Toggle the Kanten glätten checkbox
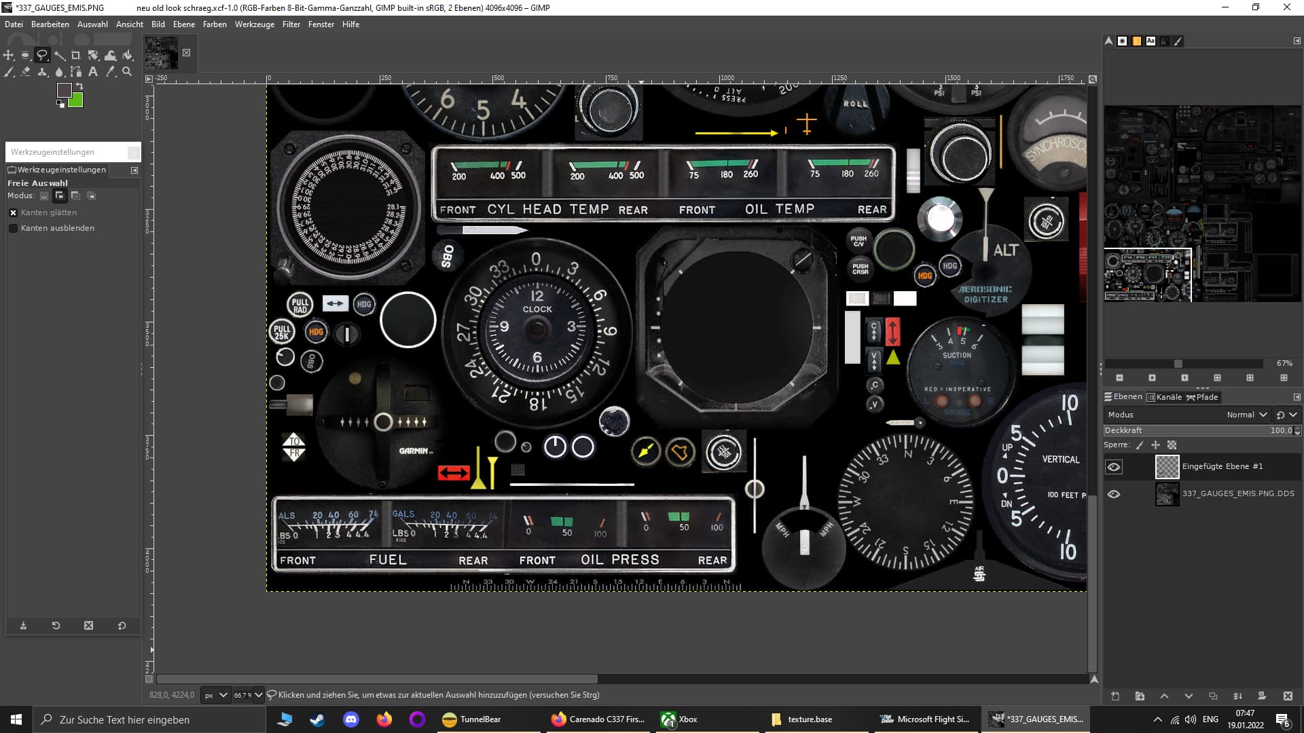This screenshot has height=733, width=1304. click(x=13, y=212)
